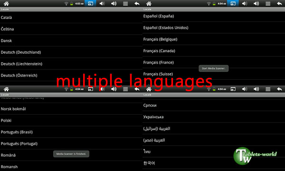Lower volume using the speaker icon above Español list

245,3
